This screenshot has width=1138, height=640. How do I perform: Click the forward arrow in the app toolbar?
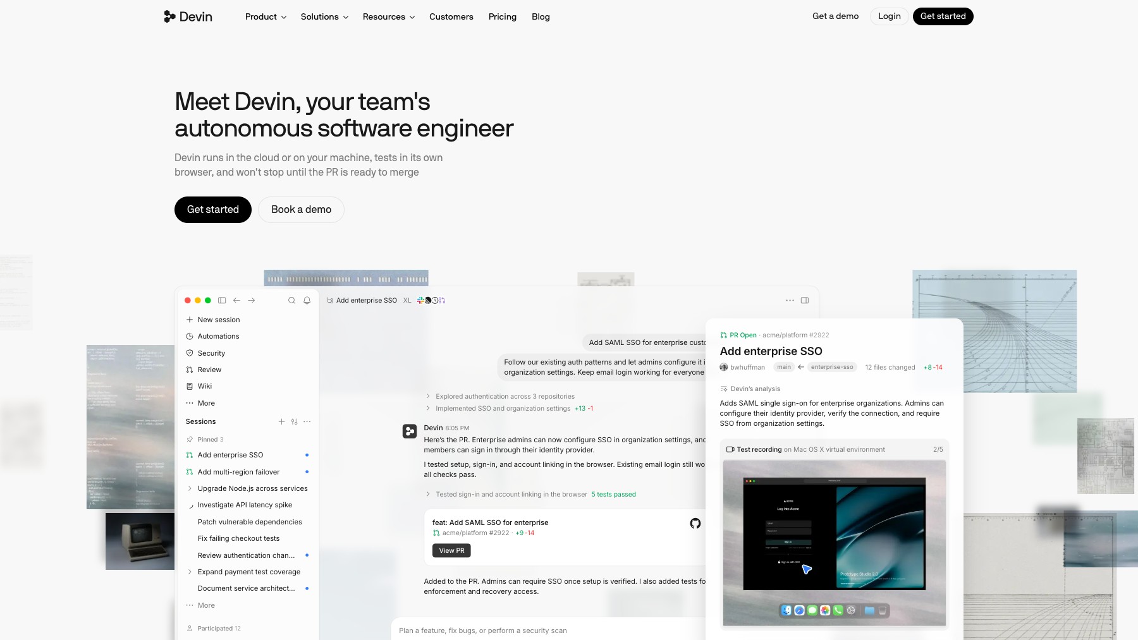click(252, 301)
